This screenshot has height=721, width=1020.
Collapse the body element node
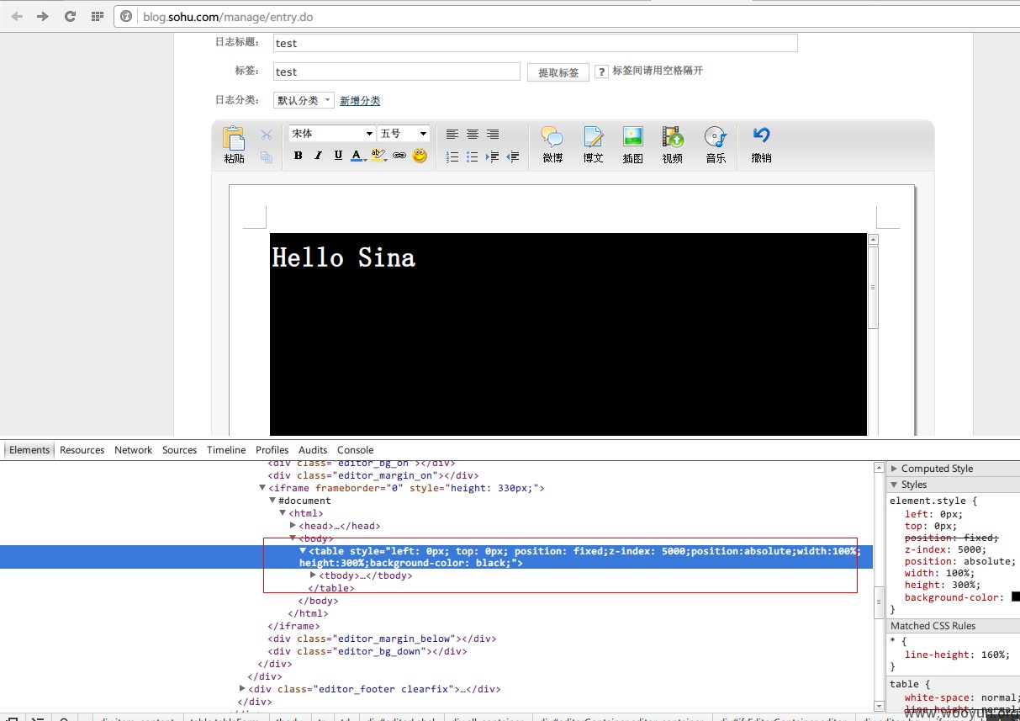tap(293, 538)
